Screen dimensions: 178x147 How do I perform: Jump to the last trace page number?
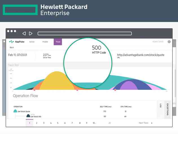(109, 123)
